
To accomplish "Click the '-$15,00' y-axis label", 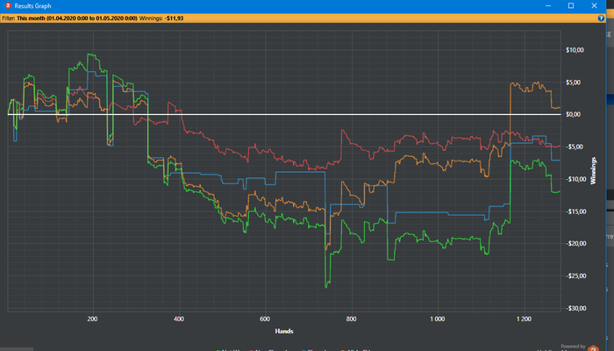I will 575,211.
